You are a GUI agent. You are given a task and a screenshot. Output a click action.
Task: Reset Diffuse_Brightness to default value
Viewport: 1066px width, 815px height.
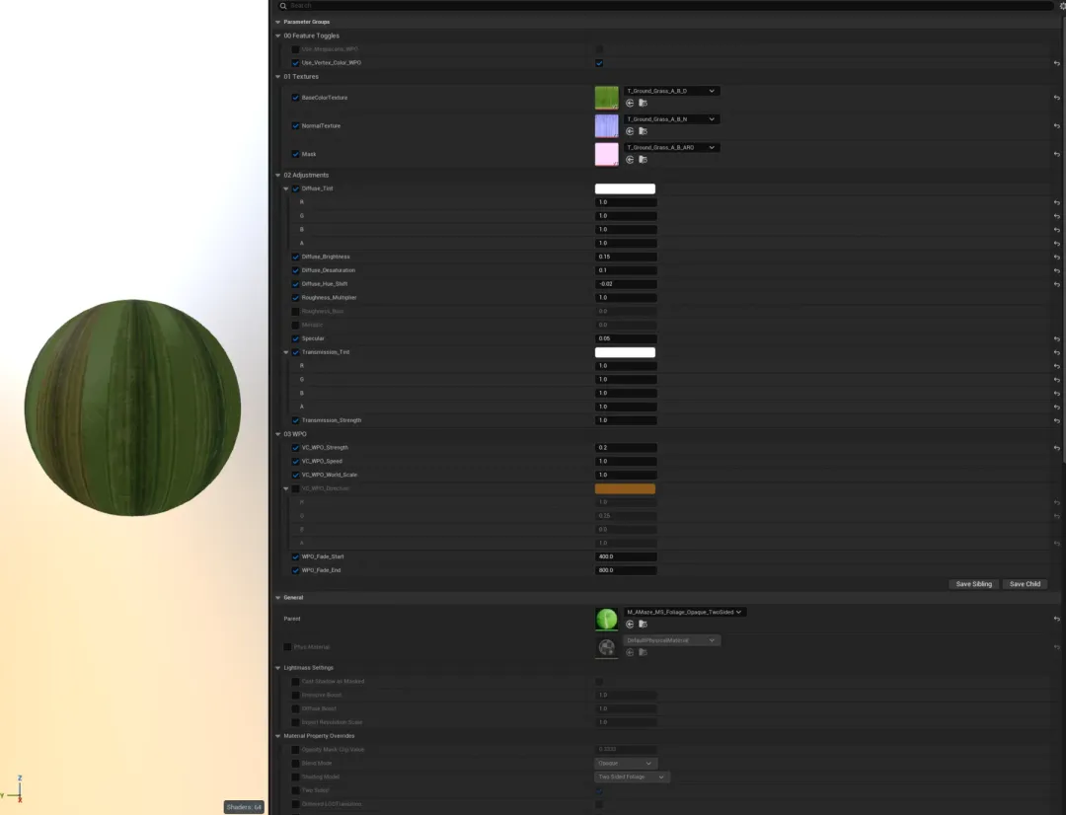tap(1056, 257)
